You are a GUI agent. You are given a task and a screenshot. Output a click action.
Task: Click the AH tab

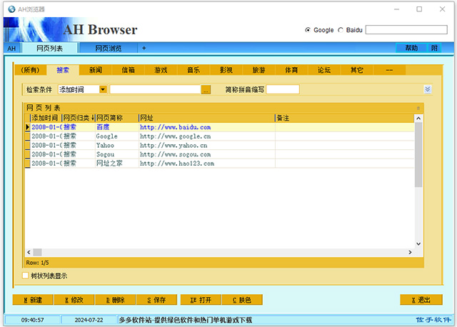click(11, 49)
